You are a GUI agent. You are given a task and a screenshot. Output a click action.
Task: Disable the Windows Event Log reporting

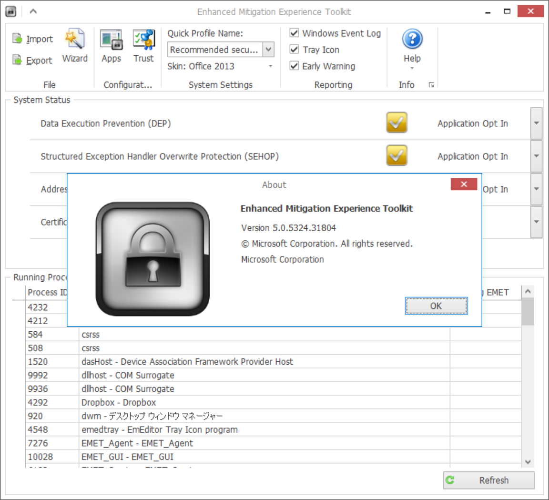[x=294, y=33]
